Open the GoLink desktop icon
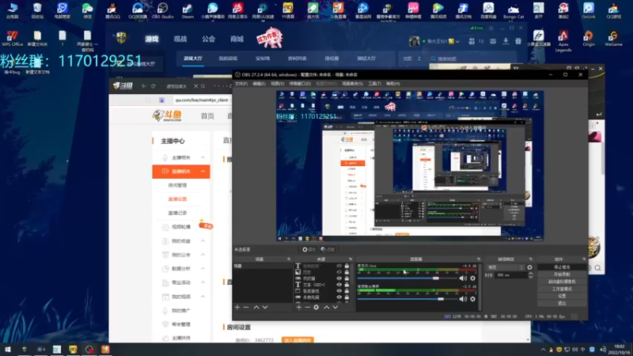The width and height of the screenshot is (633, 356). (588, 10)
